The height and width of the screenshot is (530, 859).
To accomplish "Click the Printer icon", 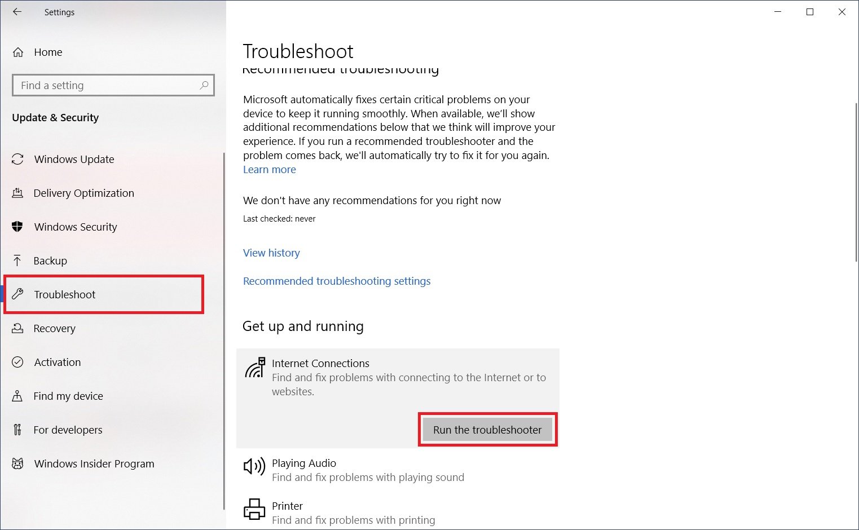I will (x=254, y=509).
